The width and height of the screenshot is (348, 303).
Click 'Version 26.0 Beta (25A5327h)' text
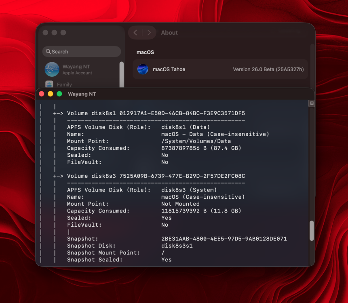[268, 69]
